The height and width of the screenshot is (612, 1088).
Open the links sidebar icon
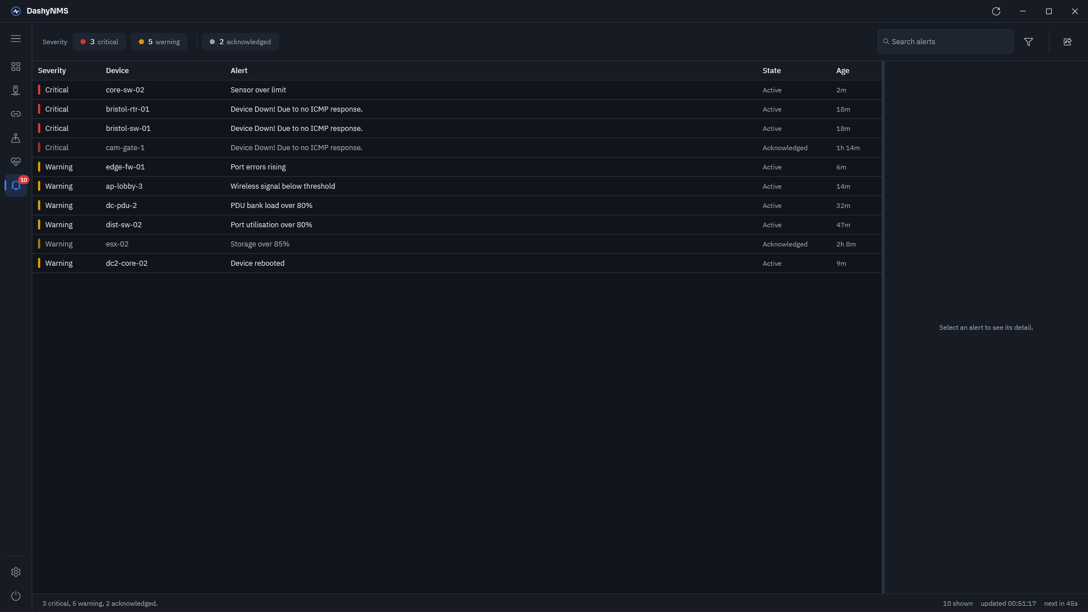pos(16,114)
